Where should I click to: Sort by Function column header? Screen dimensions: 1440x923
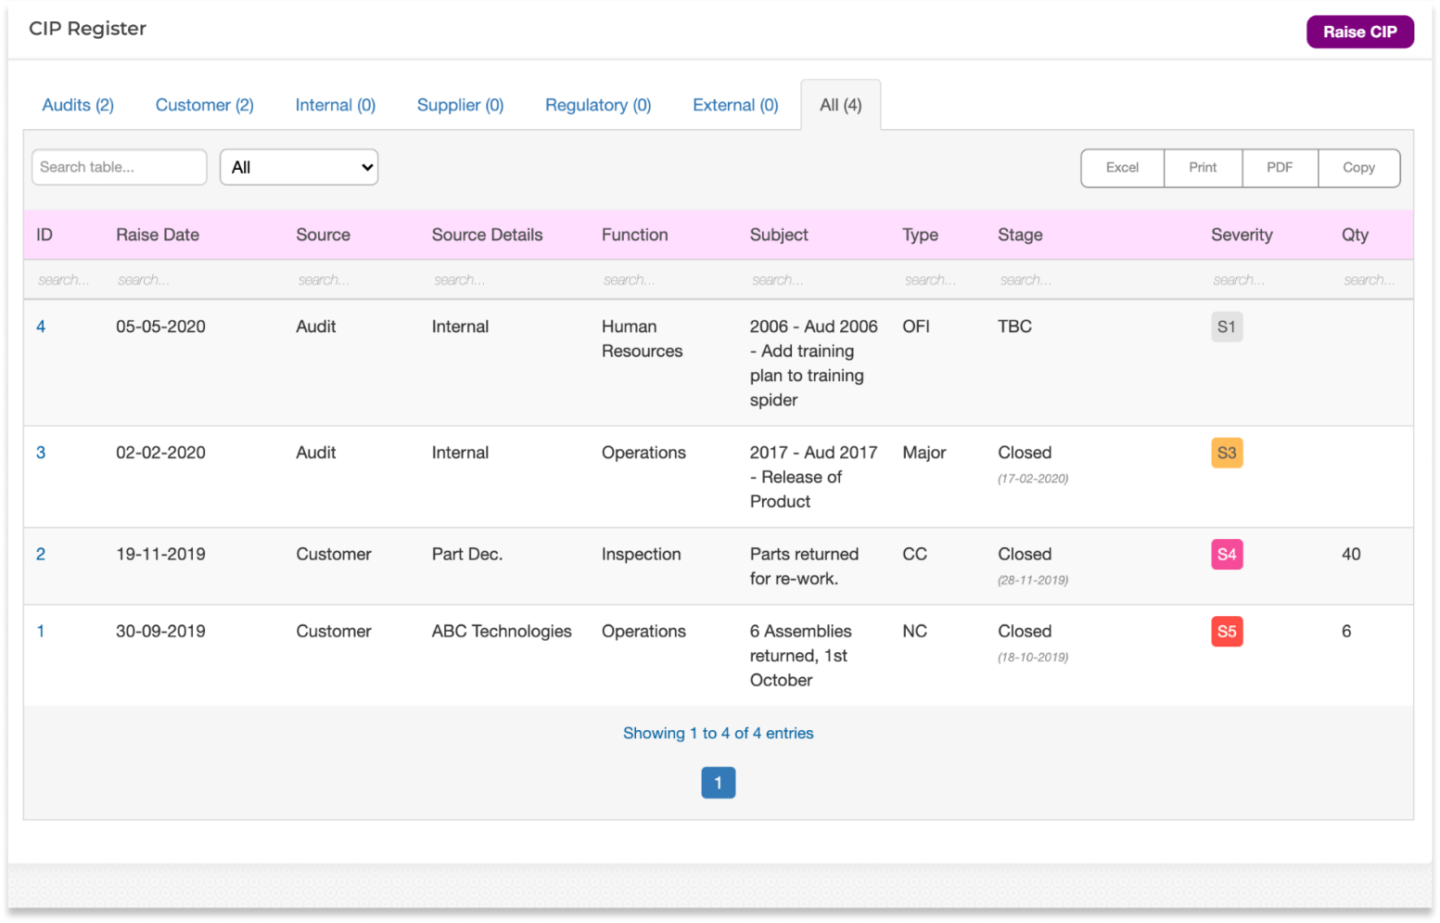coord(634,235)
